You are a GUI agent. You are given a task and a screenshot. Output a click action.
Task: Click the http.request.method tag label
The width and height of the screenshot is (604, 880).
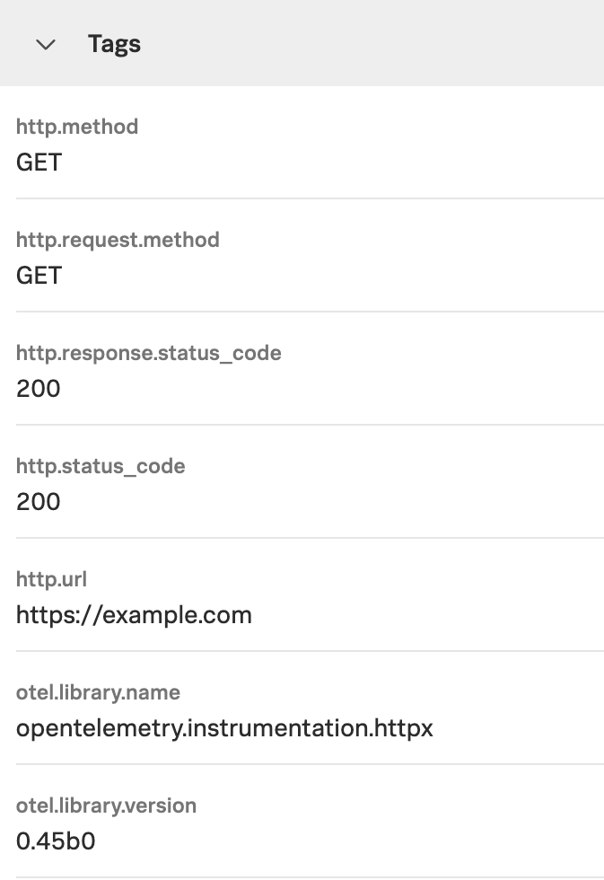click(118, 240)
